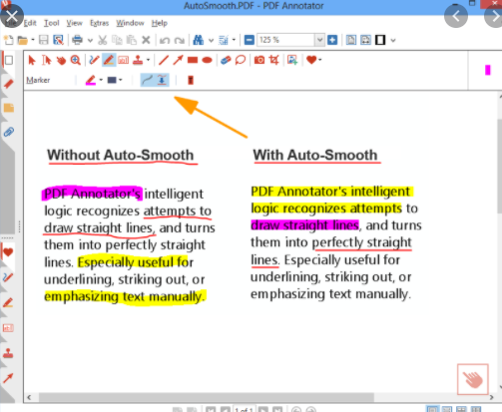
Task: Undo the last action
Action: coord(165,41)
